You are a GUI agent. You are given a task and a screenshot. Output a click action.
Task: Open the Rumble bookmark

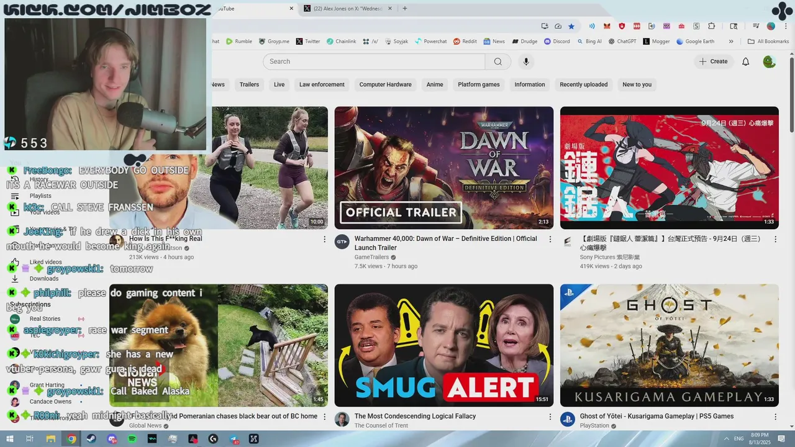[239, 42]
